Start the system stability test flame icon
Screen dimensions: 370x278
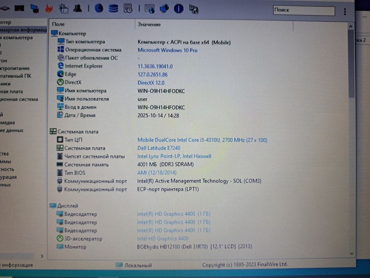[x=49, y=8]
